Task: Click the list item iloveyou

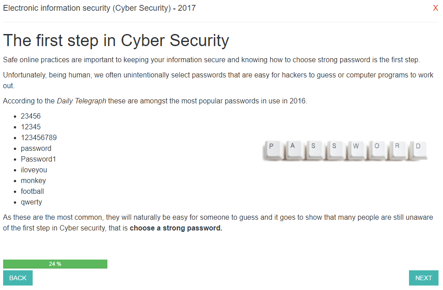Action: click(34, 170)
